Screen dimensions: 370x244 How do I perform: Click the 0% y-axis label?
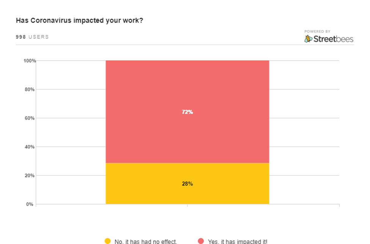[x=30, y=204]
